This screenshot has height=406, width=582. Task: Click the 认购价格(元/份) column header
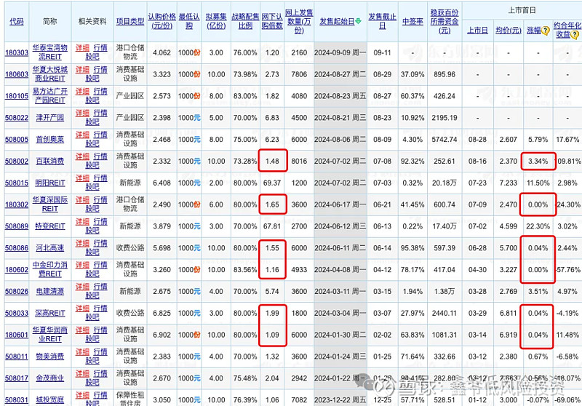point(162,21)
